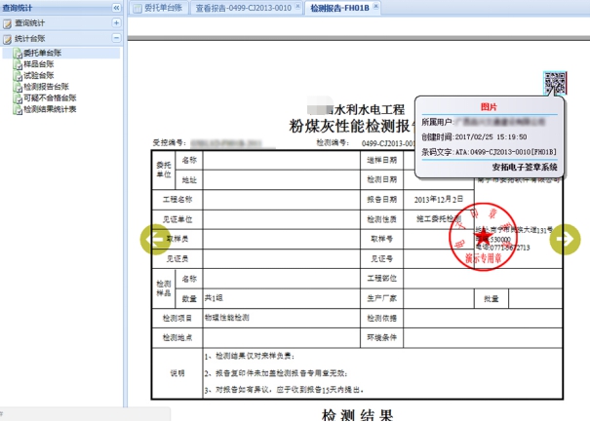Open 试验台账 in the sidebar tree
The width and height of the screenshot is (590, 422).
point(38,75)
